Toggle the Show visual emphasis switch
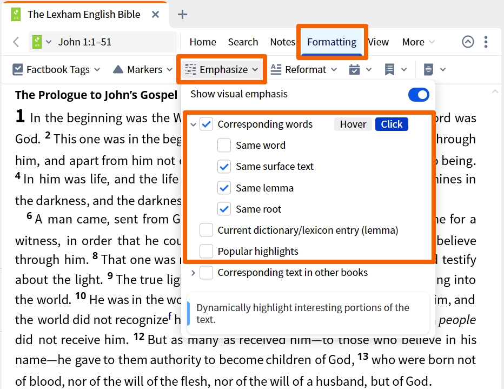The height and width of the screenshot is (389, 504). pyautogui.click(x=419, y=95)
